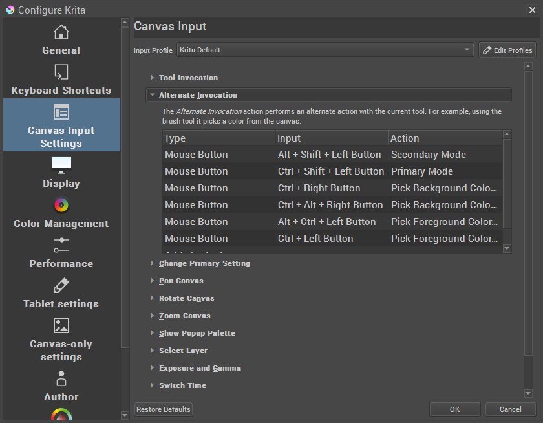Open the General settings house icon
The image size is (543, 423).
point(61,32)
